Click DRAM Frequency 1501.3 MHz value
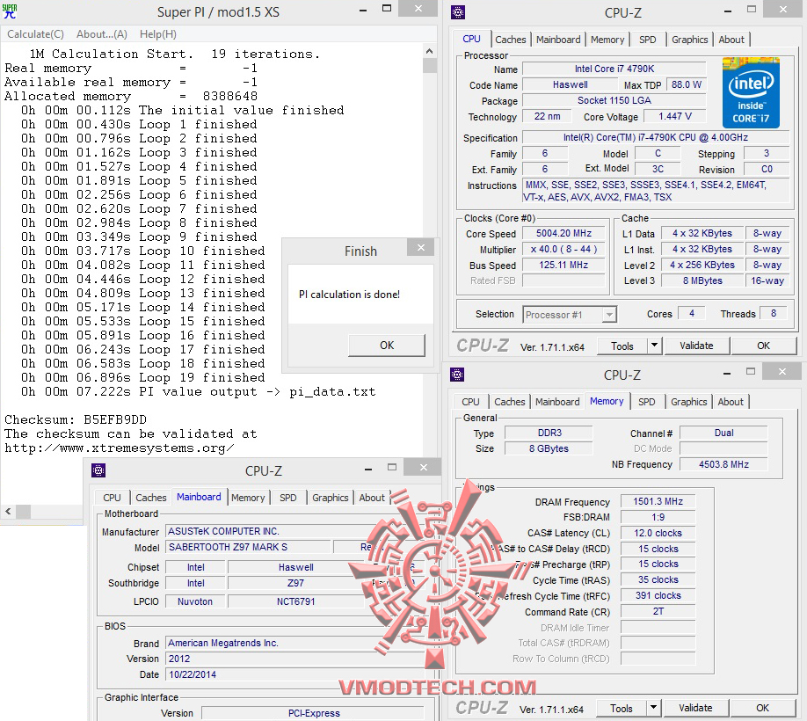 pos(658,502)
